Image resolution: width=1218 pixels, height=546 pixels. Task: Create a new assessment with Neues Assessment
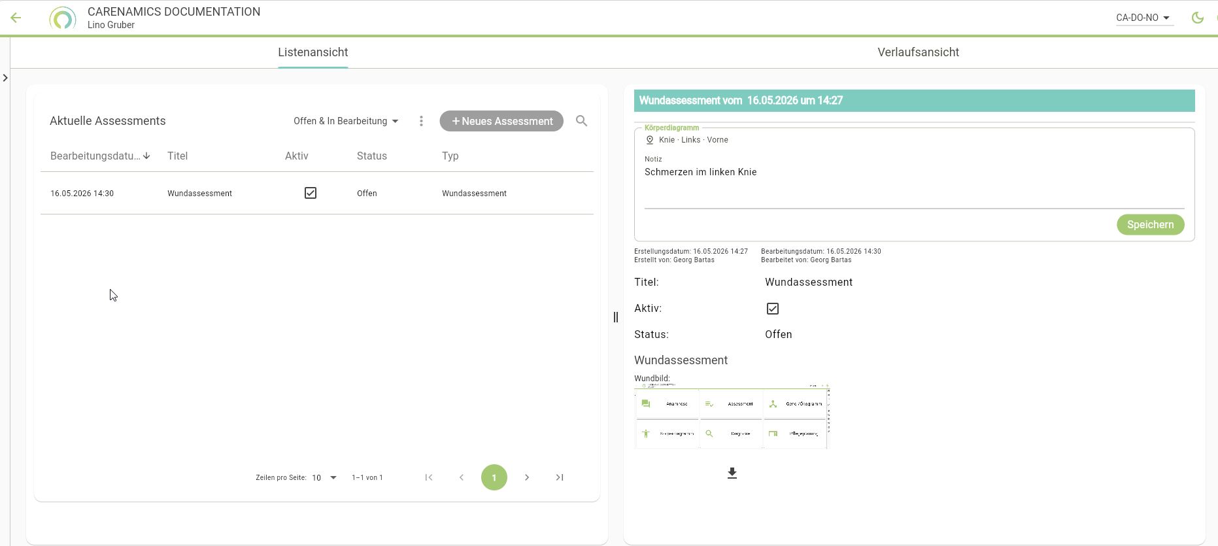pos(501,121)
